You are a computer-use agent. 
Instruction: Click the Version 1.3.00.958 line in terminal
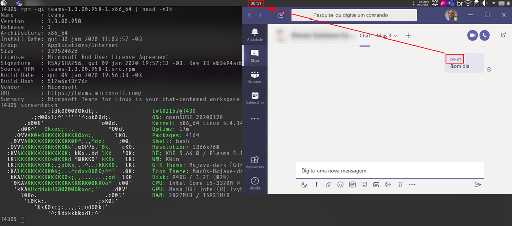point(41,21)
